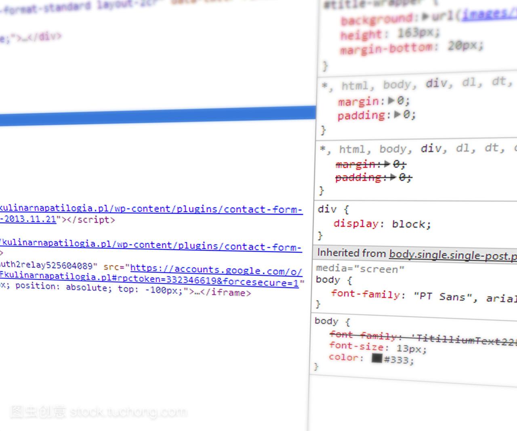The image size is (517, 431).
Task: Click the struck-through TitilliumText font-family line
Action: 423,338
